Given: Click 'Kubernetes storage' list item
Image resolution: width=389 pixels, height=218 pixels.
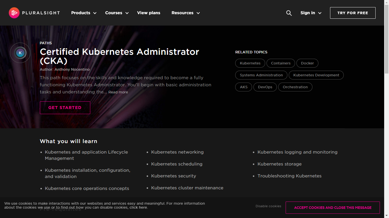Looking at the screenshot, I should click(x=280, y=164).
